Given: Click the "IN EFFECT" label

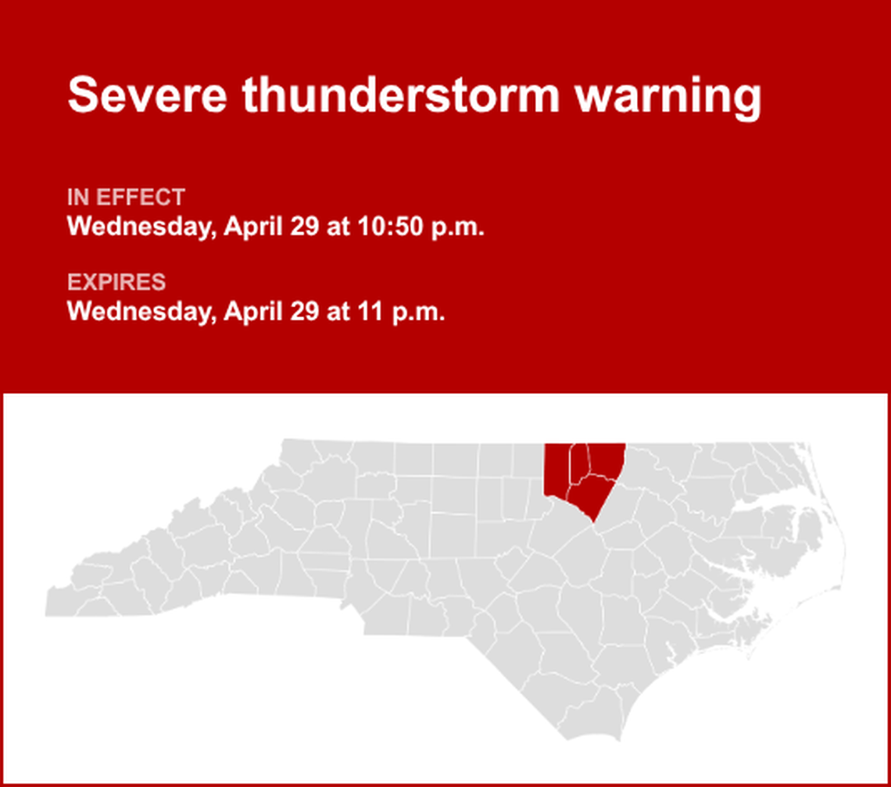Looking at the screenshot, I should coord(126,197).
